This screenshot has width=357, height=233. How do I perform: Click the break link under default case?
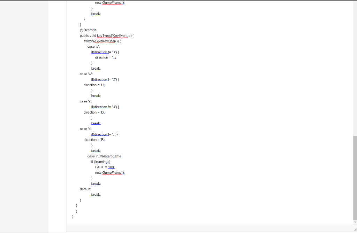pos(96,194)
